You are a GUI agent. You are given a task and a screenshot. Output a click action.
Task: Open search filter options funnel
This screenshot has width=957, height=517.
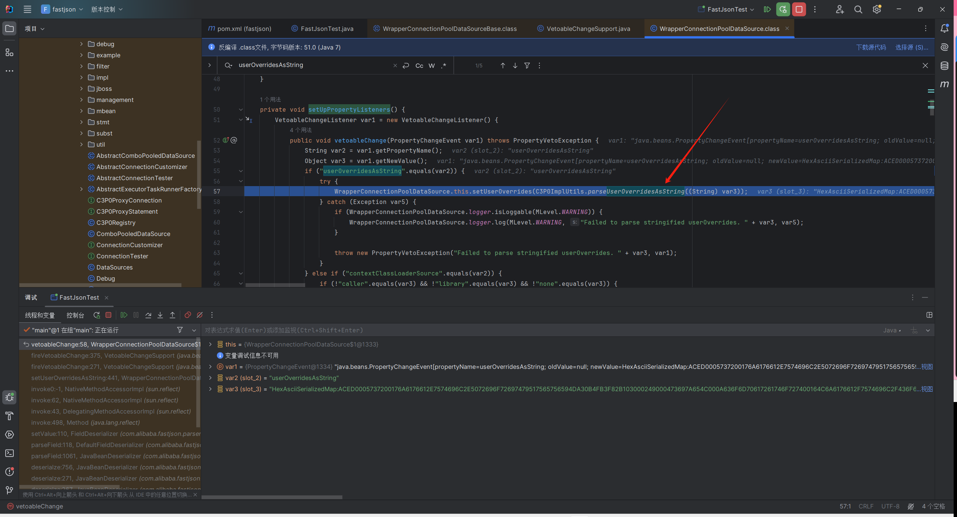(527, 66)
